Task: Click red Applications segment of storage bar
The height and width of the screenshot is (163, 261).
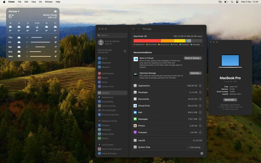Action: (147, 41)
